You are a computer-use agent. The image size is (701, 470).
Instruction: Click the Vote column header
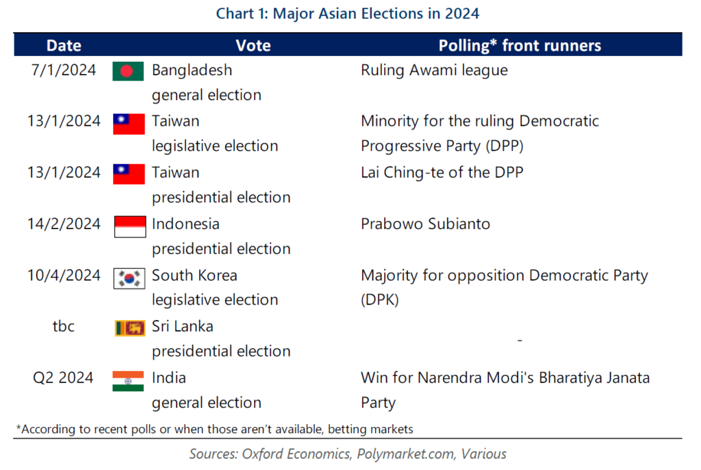[253, 46]
